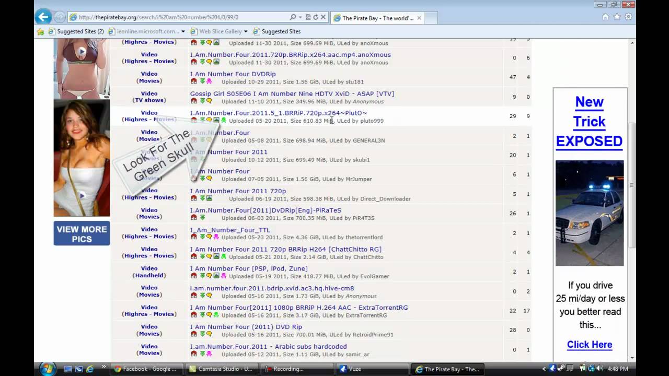Click green download arrow for I Am Number Four DVDRip
The height and width of the screenshot is (376, 669).
tap(202, 82)
